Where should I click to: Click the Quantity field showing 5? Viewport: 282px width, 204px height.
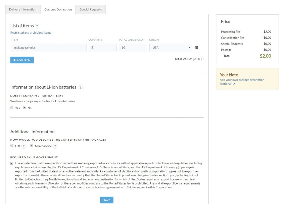pos(103,47)
